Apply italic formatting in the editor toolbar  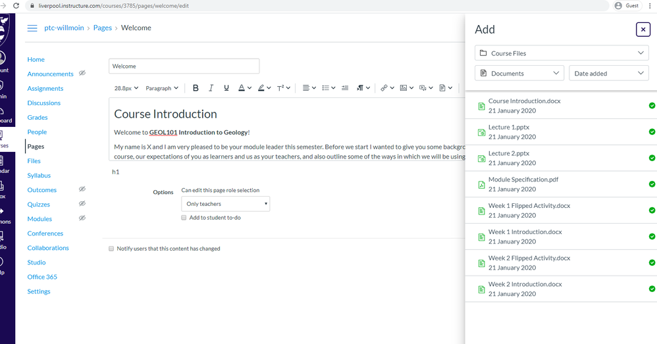(211, 88)
